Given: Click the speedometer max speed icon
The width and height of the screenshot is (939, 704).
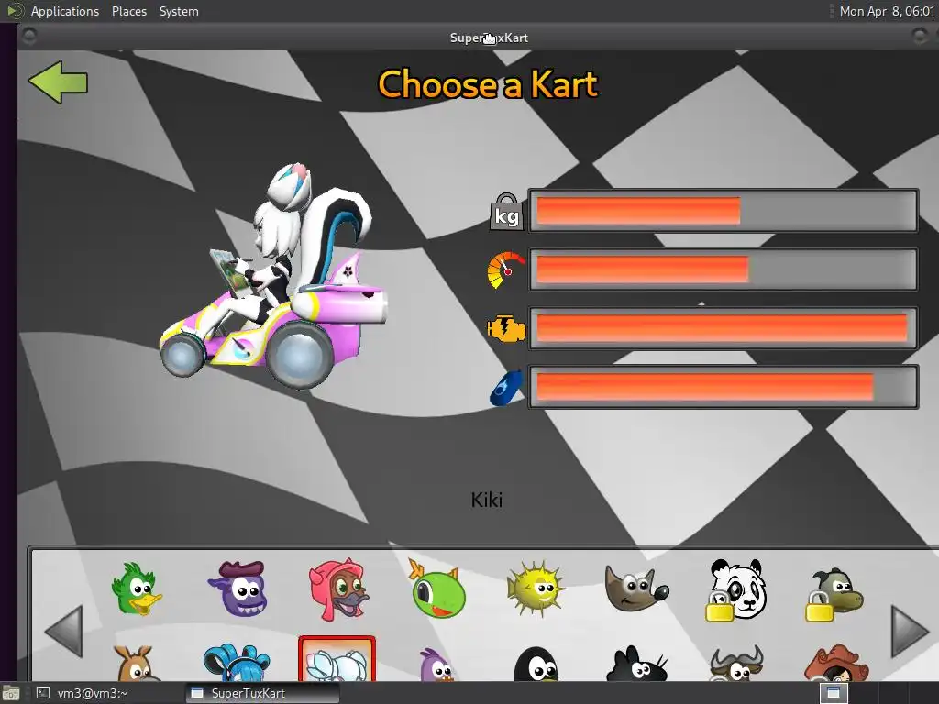Looking at the screenshot, I should pyautogui.click(x=506, y=270).
